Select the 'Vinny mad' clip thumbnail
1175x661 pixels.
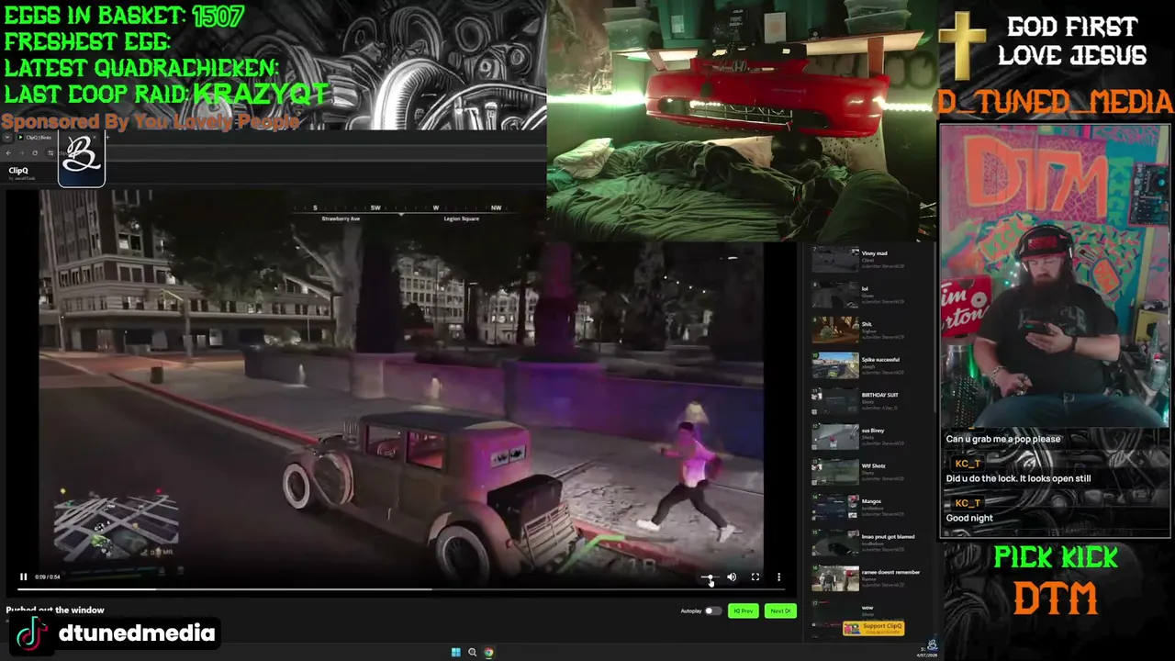click(x=835, y=259)
